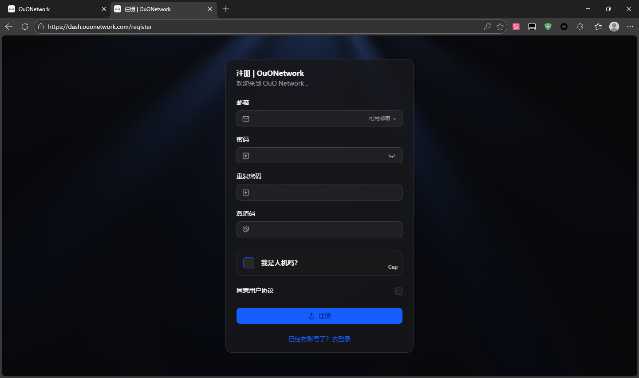Open the browser extensions puzzle icon
Viewport: 639px width, 378px height.
[580, 27]
